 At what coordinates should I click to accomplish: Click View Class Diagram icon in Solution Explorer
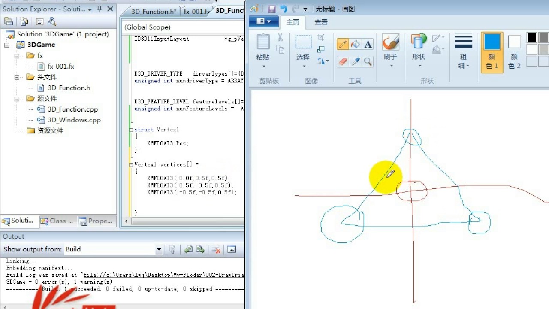pyautogui.click(x=52, y=21)
